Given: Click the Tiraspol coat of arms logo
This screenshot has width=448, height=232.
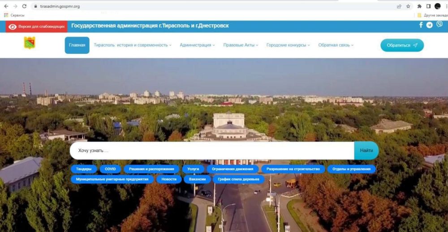Looking at the screenshot, I should click(30, 43).
